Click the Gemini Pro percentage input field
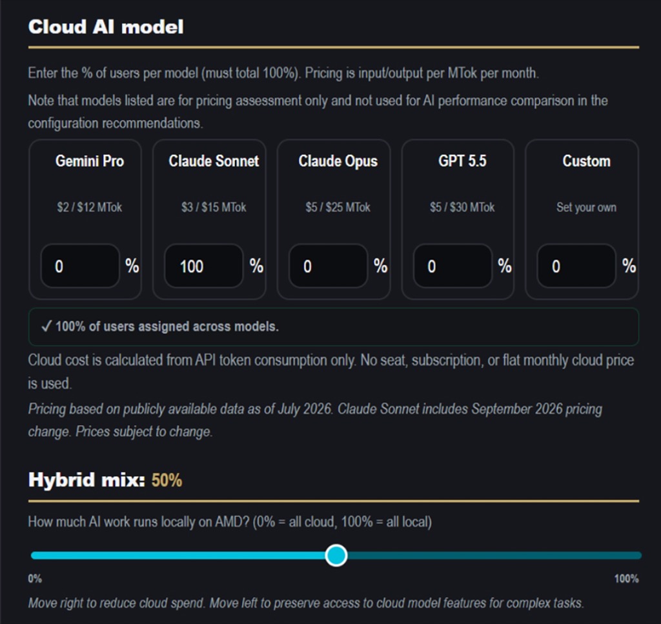The height and width of the screenshot is (624, 661). 80,266
